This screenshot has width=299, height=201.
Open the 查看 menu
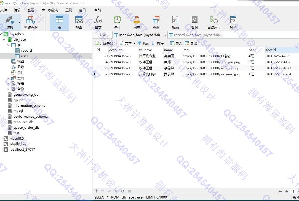coord(31,10)
